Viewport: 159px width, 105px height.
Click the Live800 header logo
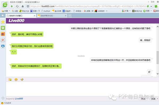[16, 21]
